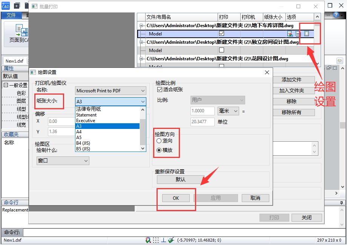Screen dimensions: 347x245
Task: Click the OK button in 绘图设置 dialog
Action: [175, 198]
